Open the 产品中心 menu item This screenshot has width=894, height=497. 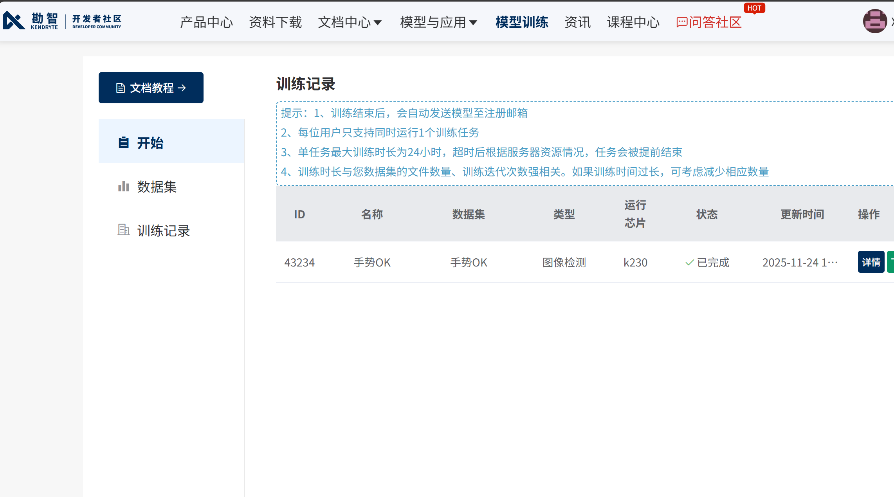206,22
